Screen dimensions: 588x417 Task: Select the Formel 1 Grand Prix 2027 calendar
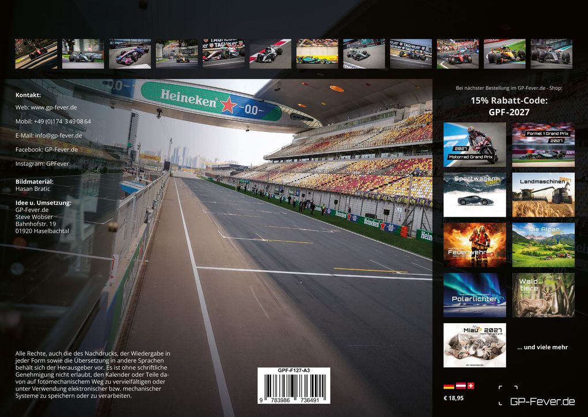544,145
